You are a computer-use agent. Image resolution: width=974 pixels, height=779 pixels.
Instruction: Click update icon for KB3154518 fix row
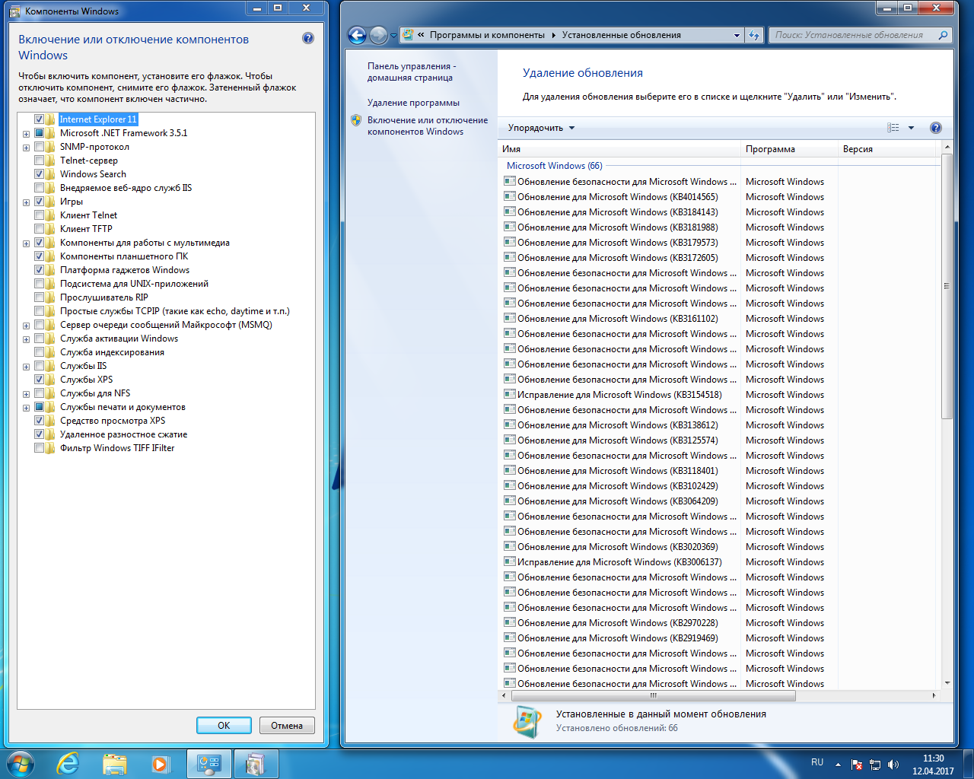[x=510, y=394]
